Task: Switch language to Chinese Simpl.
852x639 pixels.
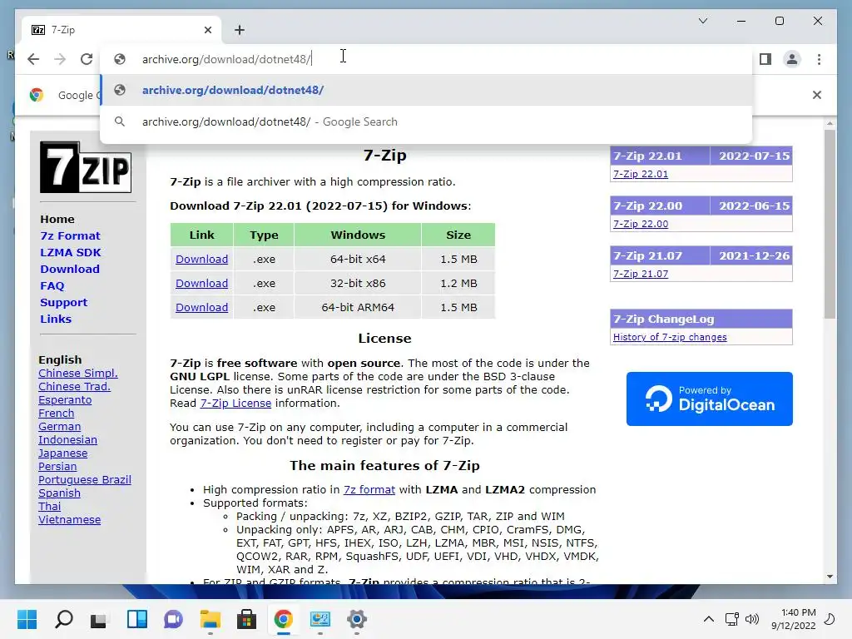Action: [77, 374]
